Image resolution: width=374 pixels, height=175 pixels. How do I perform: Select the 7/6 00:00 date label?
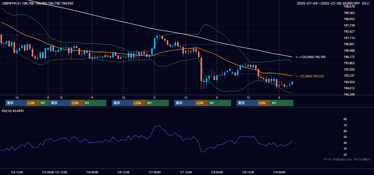point(92,172)
